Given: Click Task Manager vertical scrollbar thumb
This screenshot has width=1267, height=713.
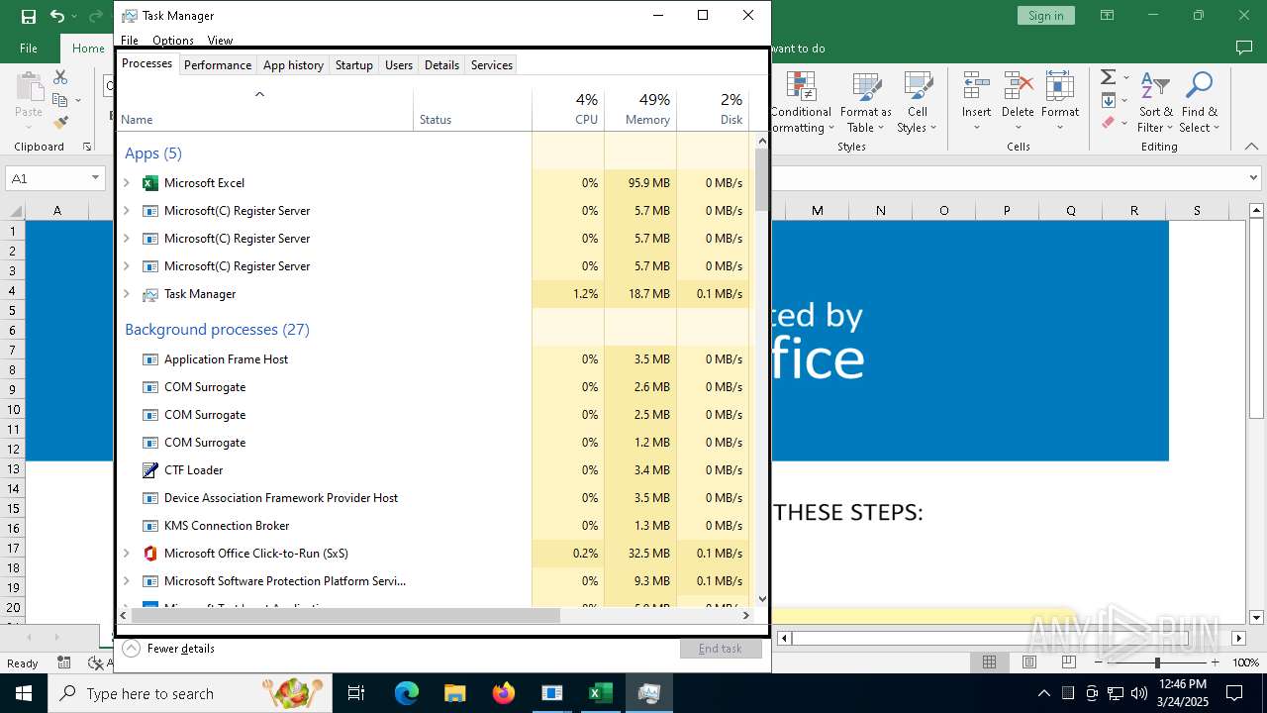Looking at the screenshot, I should (x=761, y=179).
